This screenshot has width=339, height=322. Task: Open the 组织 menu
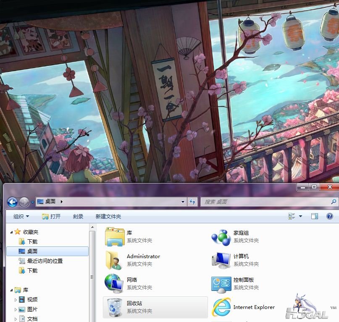pos(21,216)
